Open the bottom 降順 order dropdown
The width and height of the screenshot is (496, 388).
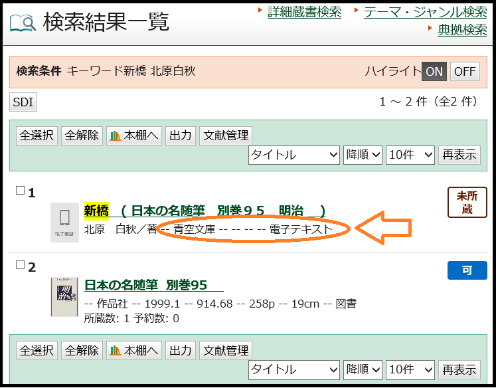pos(363,369)
